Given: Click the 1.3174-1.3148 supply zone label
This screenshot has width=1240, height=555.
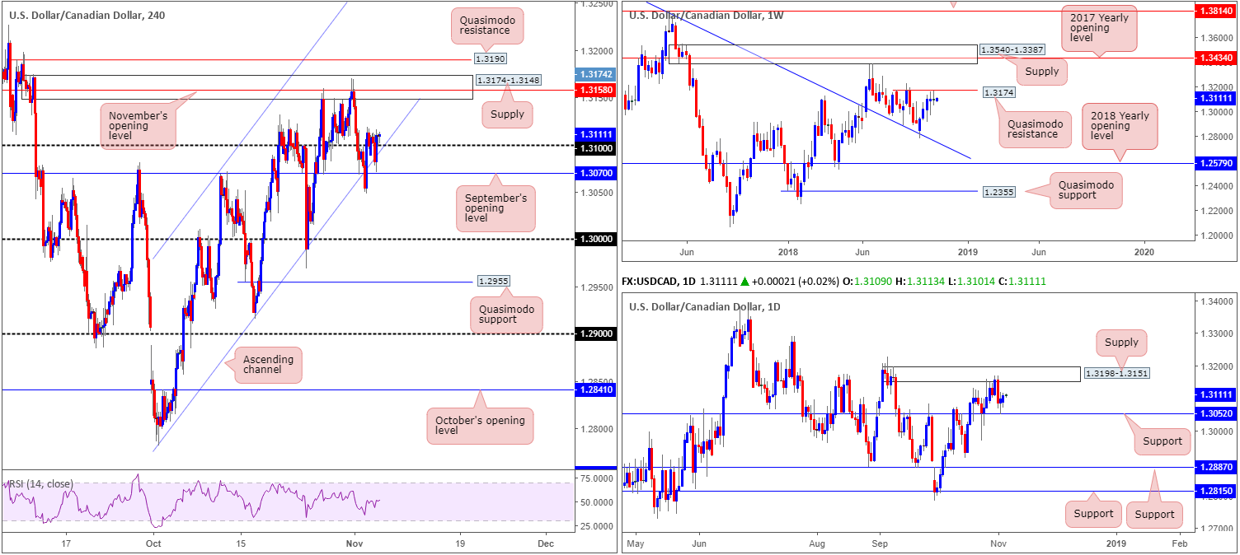Looking at the screenshot, I should [509, 81].
